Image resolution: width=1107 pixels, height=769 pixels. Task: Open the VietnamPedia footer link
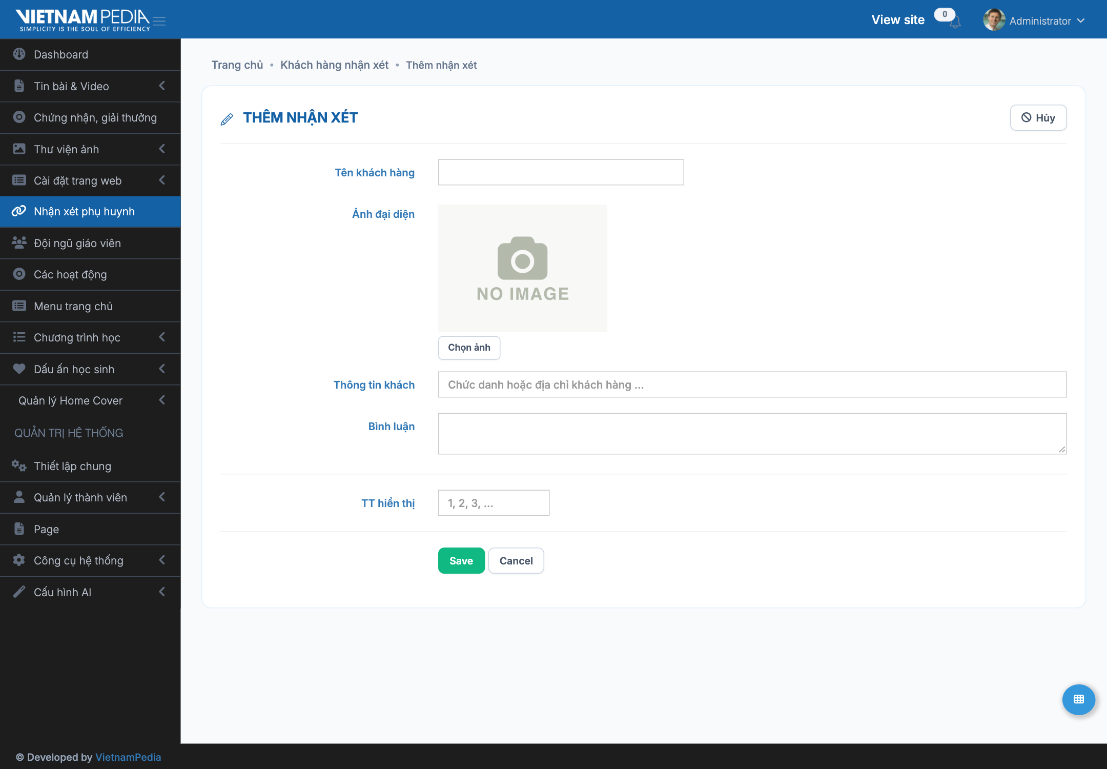tap(128, 757)
